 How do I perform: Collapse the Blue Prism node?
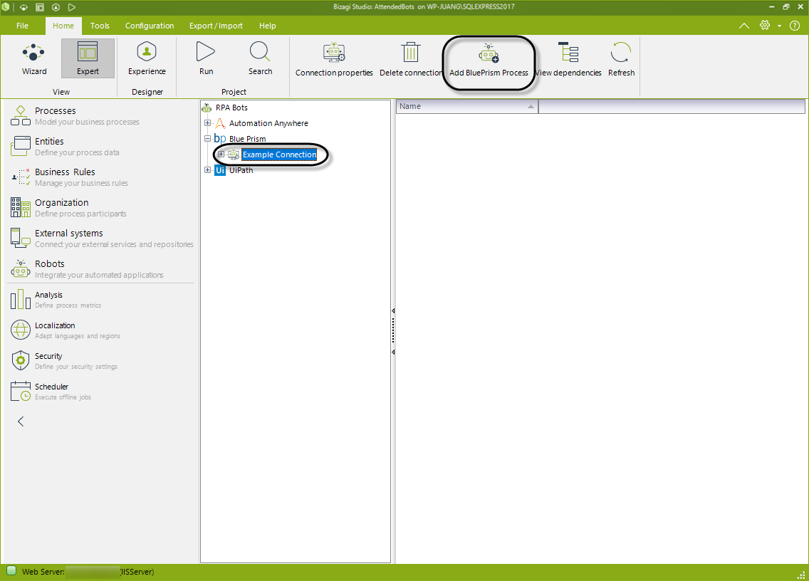click(x=207, y=139)
